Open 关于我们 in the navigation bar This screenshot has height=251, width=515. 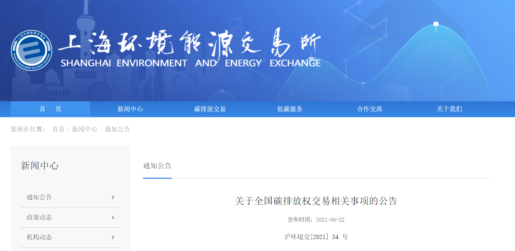tap(449, 109)
